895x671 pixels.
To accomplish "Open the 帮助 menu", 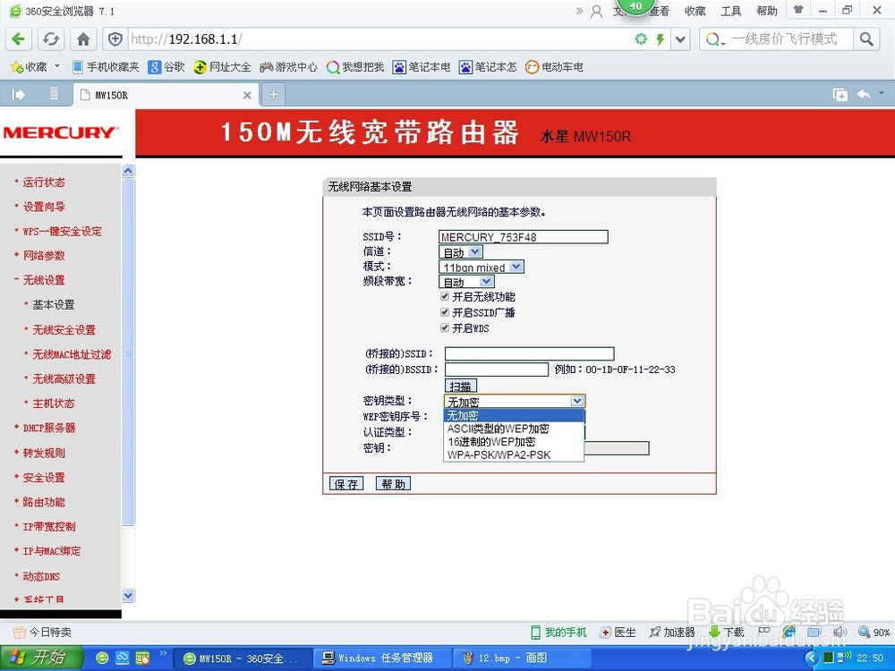I will (x=767, y=11).
